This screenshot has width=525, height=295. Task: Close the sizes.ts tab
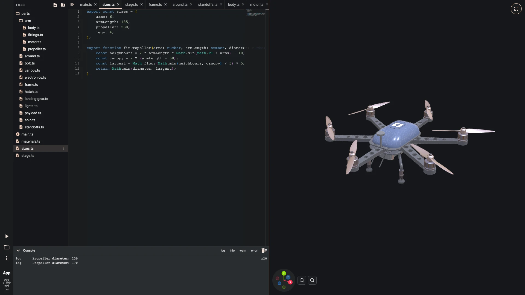tap(118, 4)
